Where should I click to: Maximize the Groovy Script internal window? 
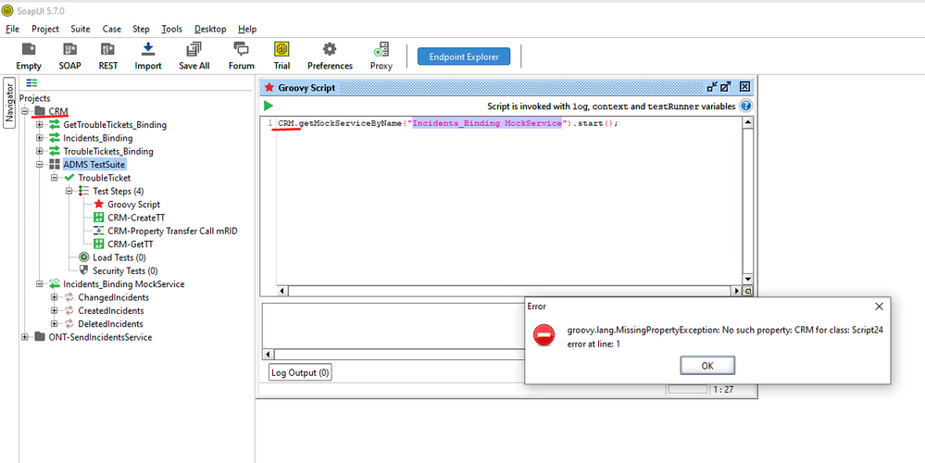coord(726,87)
